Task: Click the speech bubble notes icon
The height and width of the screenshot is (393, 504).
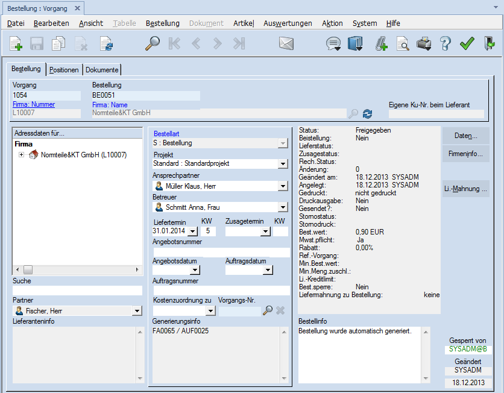Action: [333, 43]
